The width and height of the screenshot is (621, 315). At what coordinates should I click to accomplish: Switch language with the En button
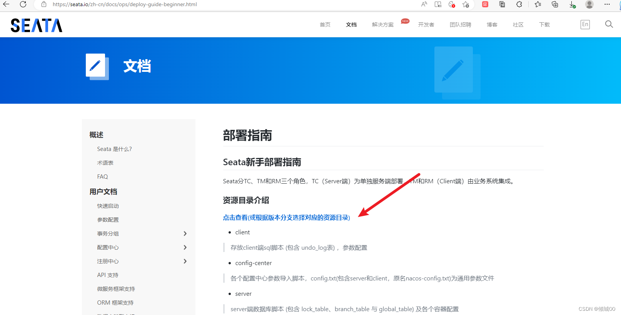[585, 24]
